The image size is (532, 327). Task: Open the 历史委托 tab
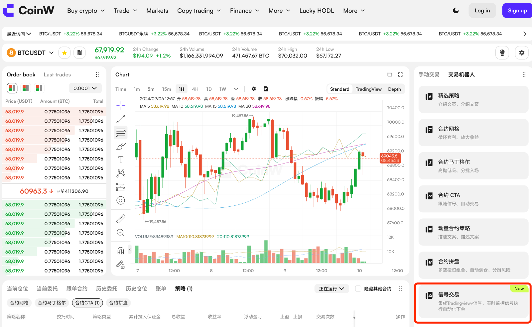tap(106, 289)
